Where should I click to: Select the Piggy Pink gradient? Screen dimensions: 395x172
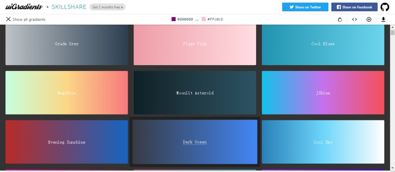click(x=195, y=45)
